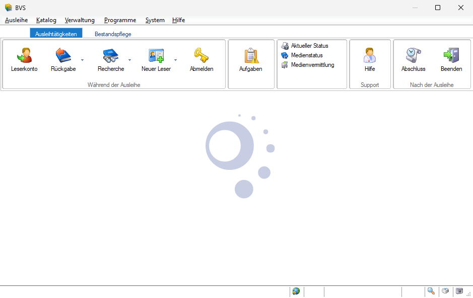Expand the Recherche dropdown arrow
The image size is (473, 298).
click(x=129, y=60)
